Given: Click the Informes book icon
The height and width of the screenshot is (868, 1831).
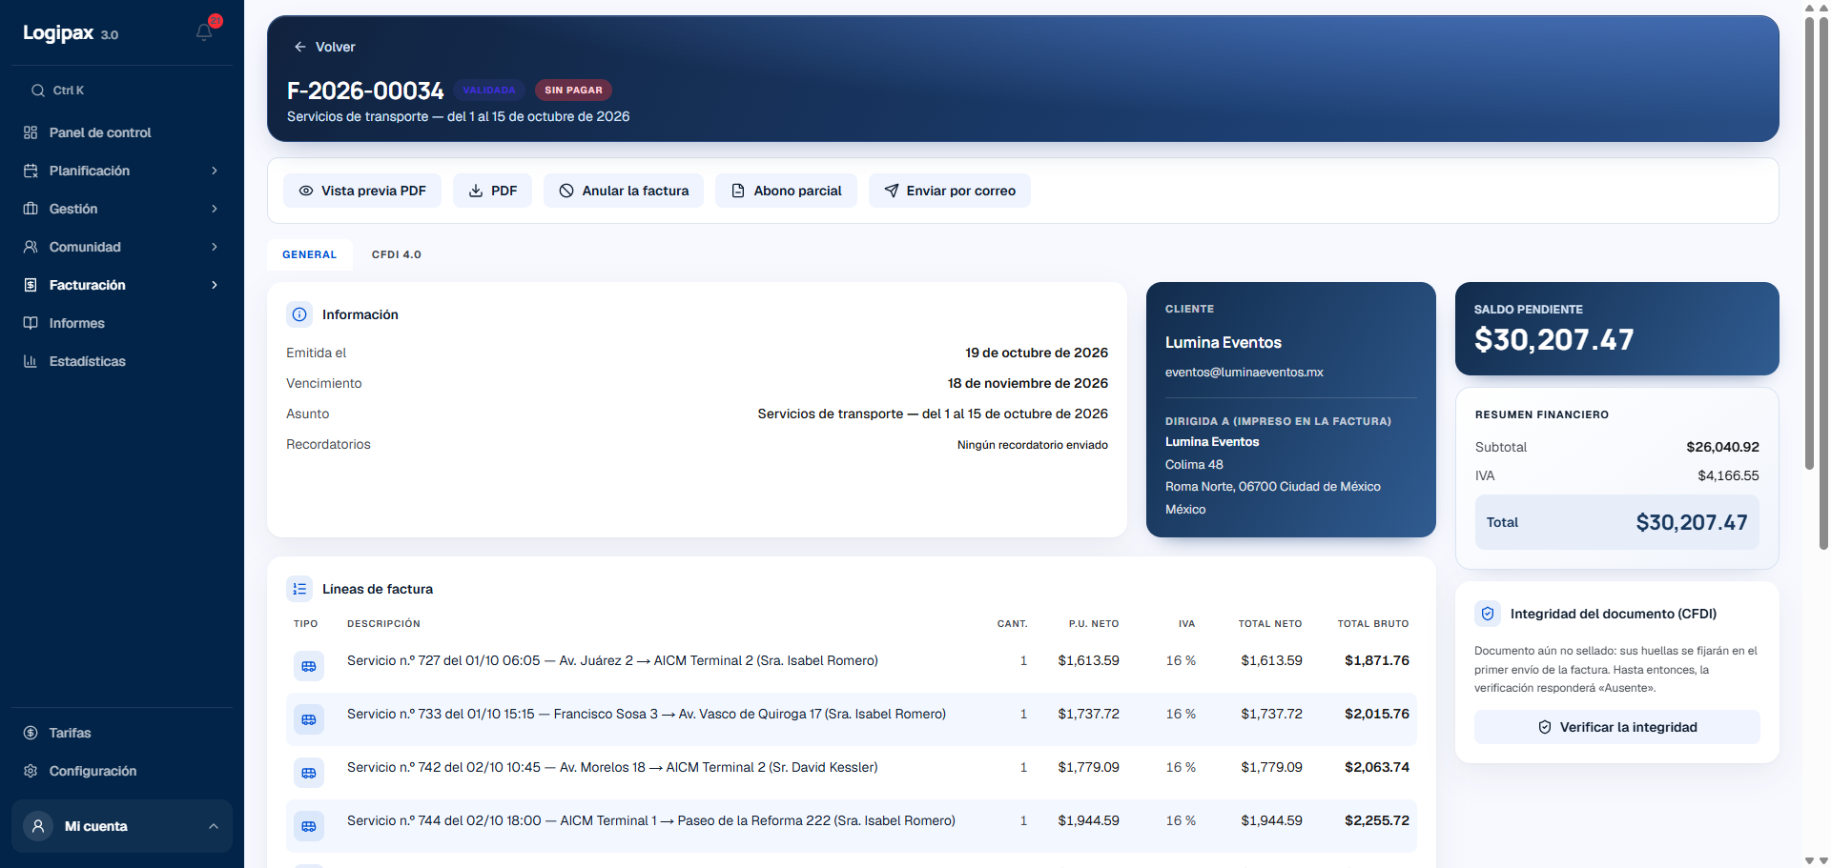Looking at the screenshot, I should coord(31,323).
